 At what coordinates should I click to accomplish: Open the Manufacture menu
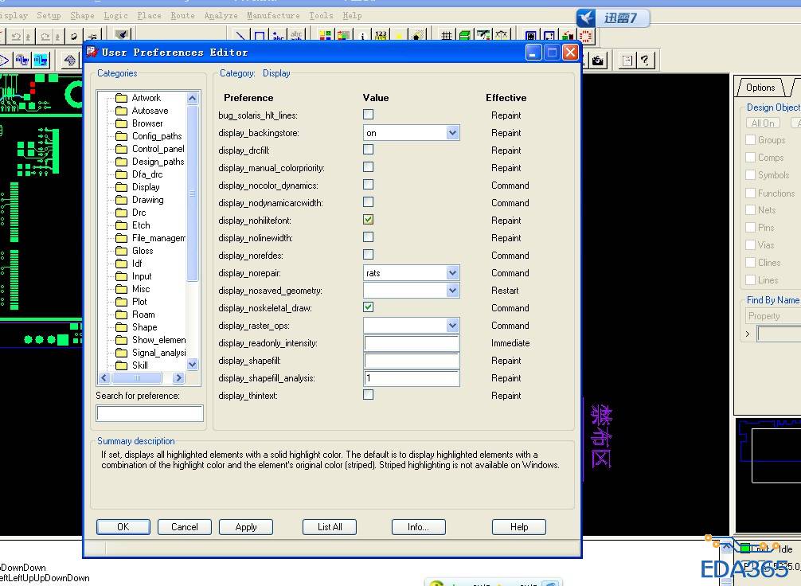(x=273, y=15)
